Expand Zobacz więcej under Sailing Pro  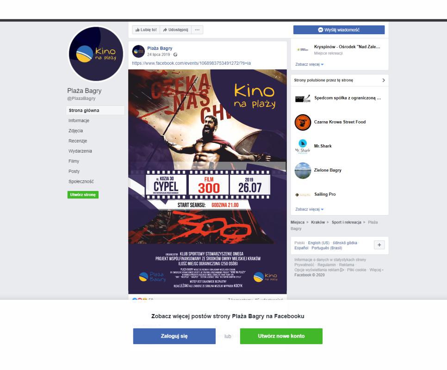coord(309,209)
